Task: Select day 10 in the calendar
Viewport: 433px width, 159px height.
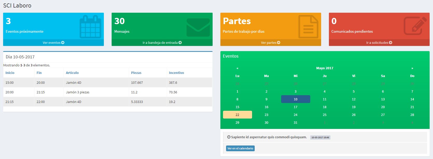Action: (295, 99)
